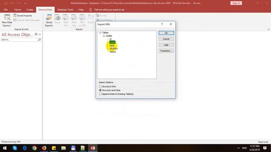Select the External Data ribbon tab
This screenshot has height=152, width=271.
click(x=45, y=10)
